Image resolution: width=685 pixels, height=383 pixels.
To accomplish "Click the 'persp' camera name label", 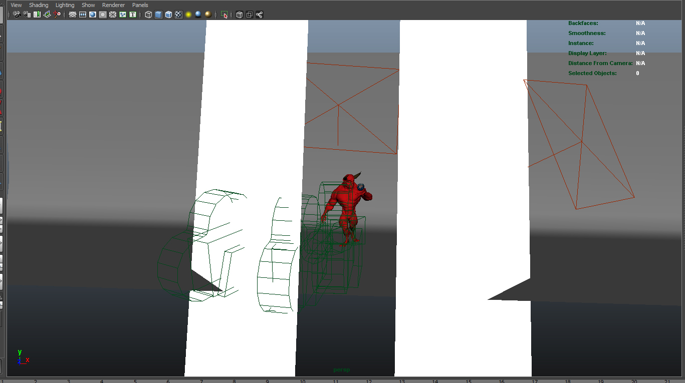I will [342, 370].
